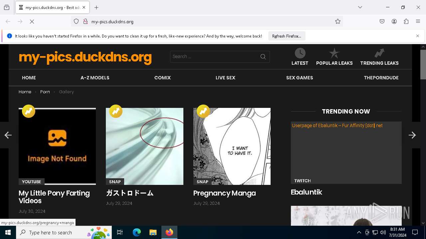Open the Save to Pocket icon

(x=382, y=22)
